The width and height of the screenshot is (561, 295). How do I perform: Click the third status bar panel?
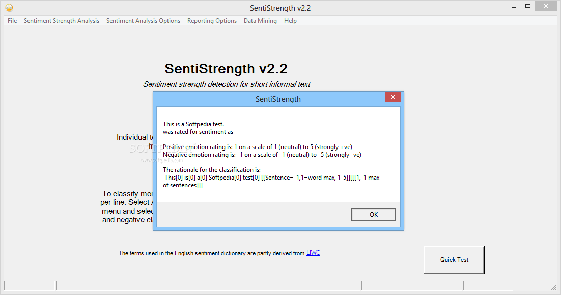point(412,286)
